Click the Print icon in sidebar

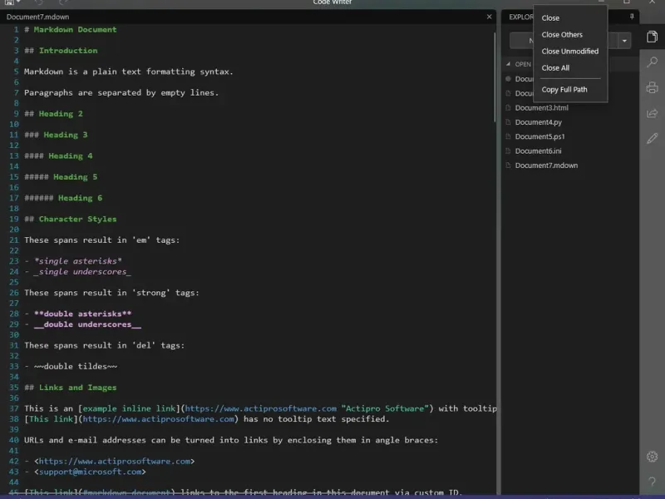point(652,87)
